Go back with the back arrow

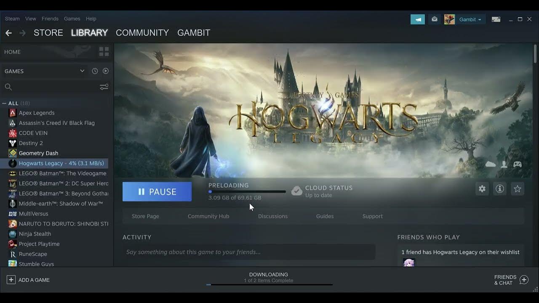[8, 33]
